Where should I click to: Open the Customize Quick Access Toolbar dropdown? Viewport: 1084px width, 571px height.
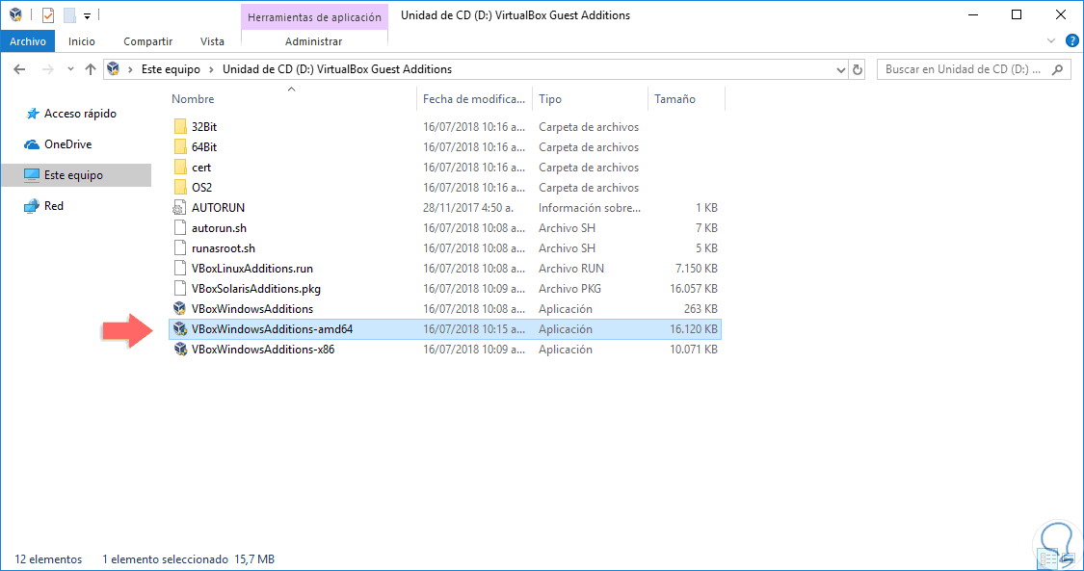coord(87,15)
